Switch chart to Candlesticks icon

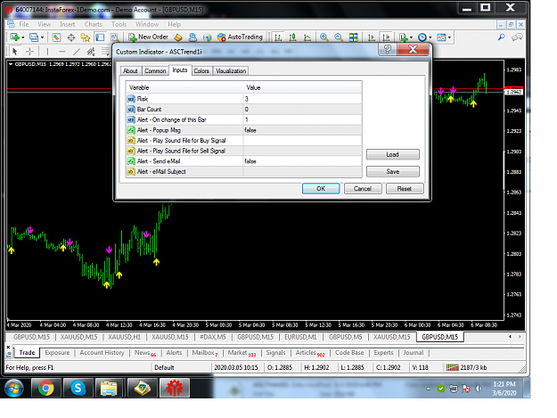(292, 37)
